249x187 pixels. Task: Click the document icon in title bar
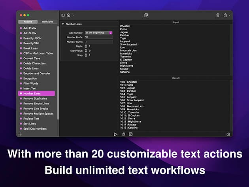146,15
